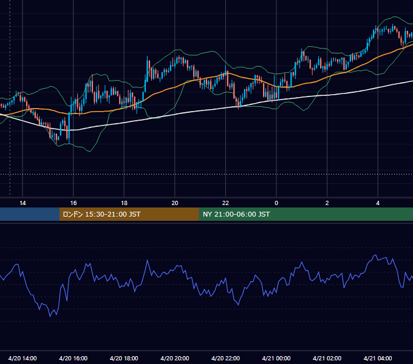Click the 14 hour axis label
Viewport: 413px width, 364px height.
click(22, 203)
